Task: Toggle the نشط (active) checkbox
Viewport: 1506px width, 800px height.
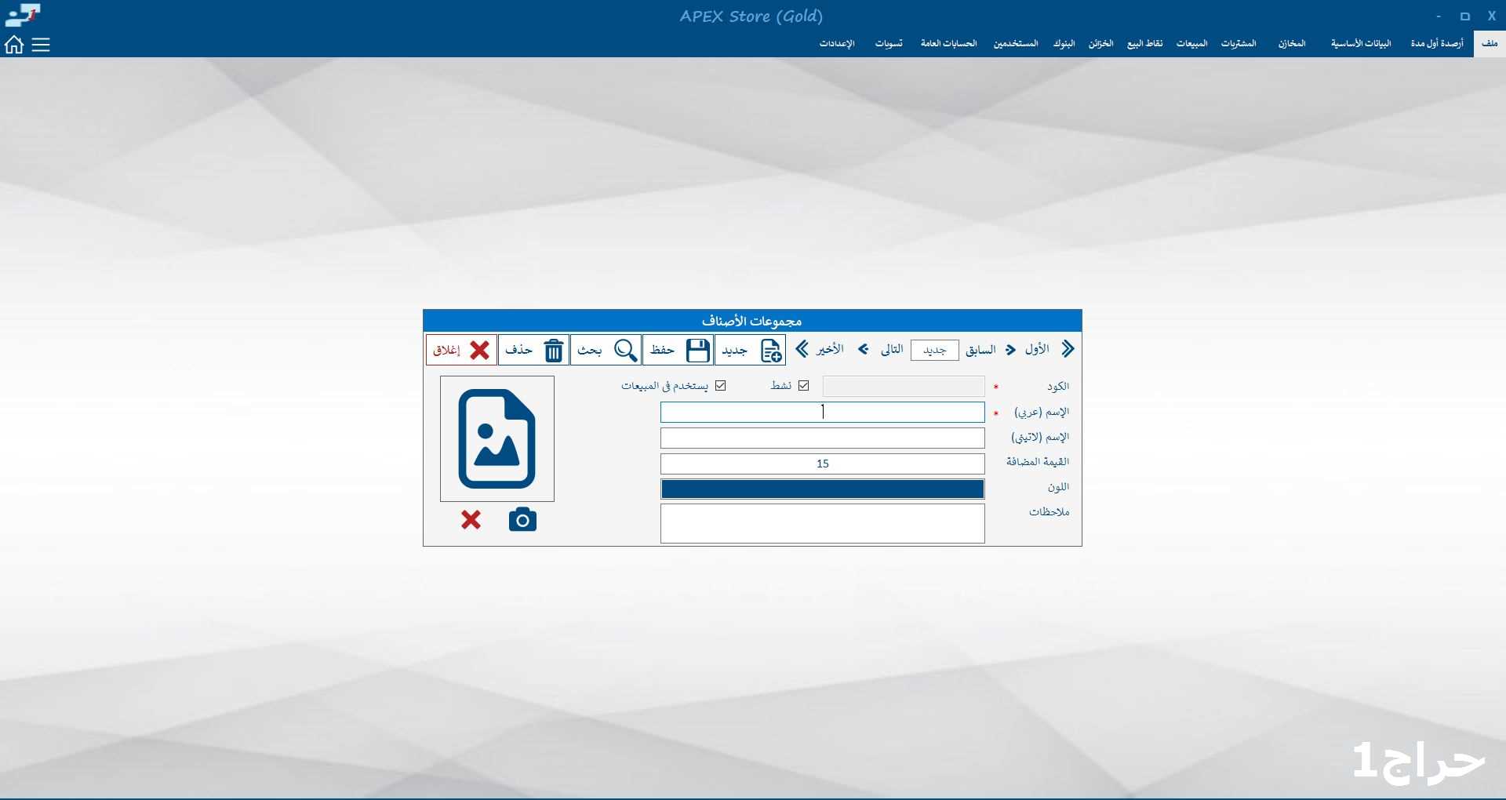Action: (x=803, y=386)
